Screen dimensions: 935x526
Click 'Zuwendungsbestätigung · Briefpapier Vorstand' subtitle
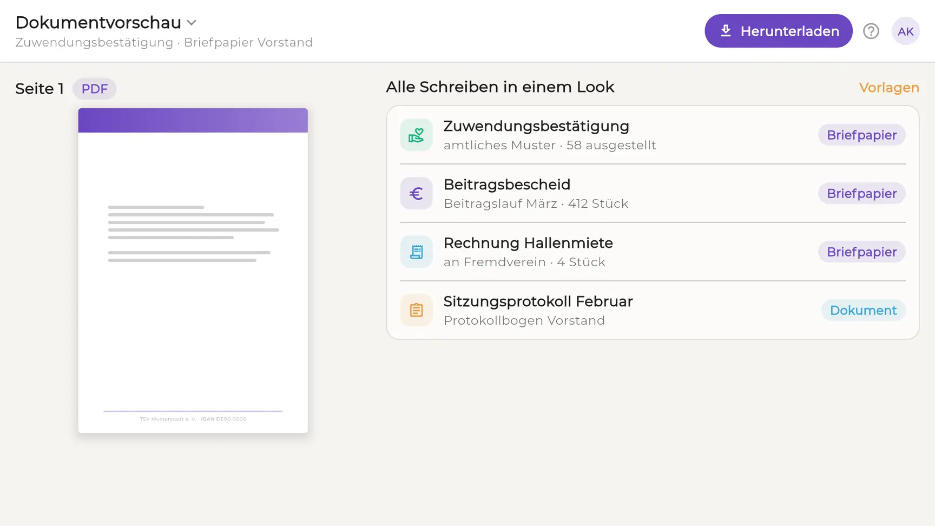[164, 42]
